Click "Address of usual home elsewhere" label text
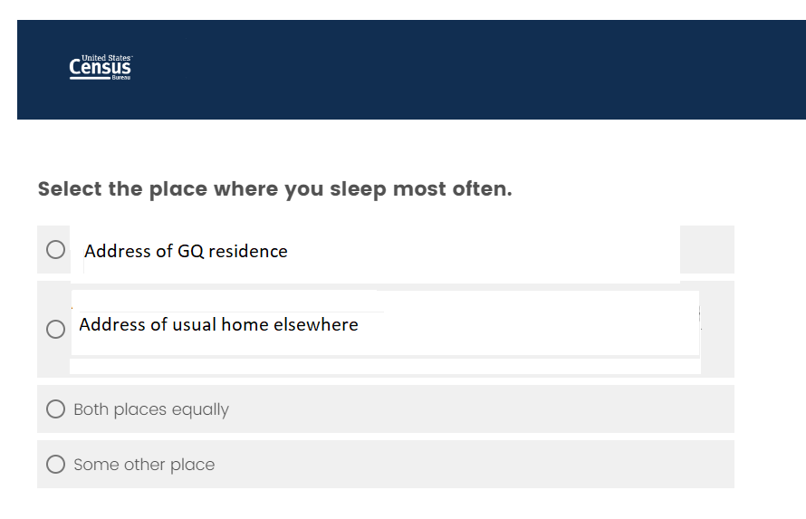This screenshot has height=519, width=806. [x=218, y=324]
